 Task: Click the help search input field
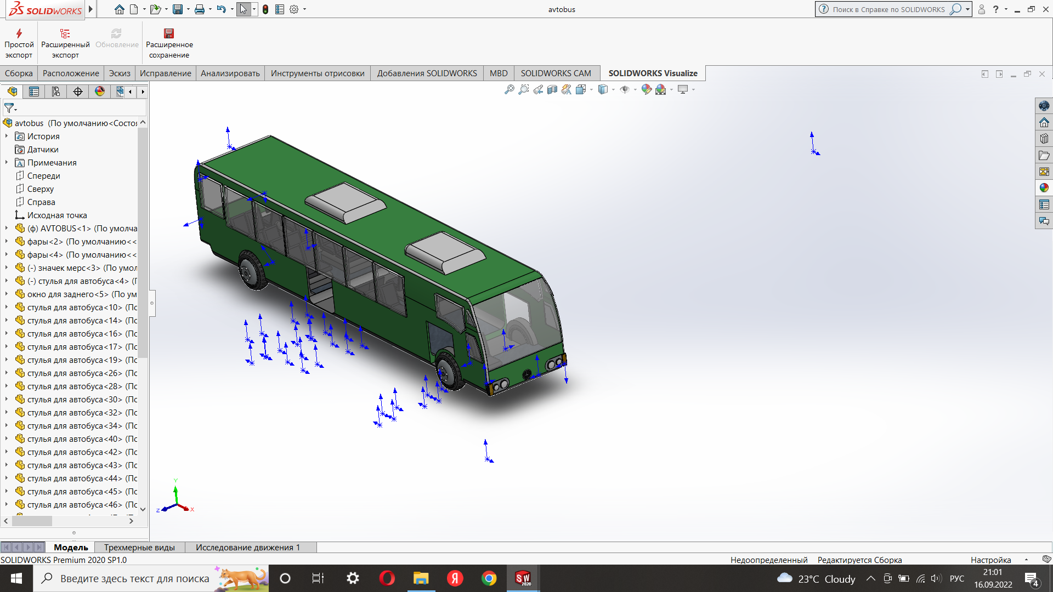pos(888,9)
